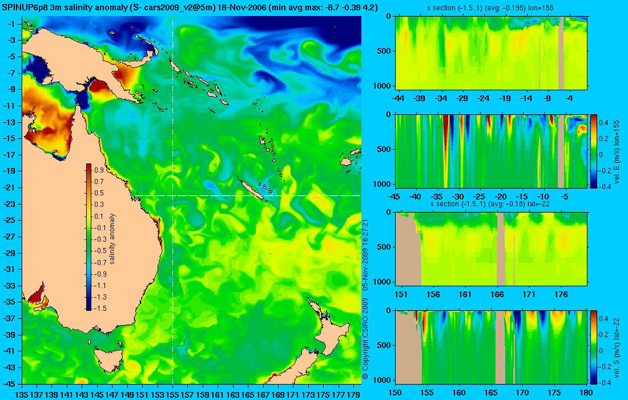Screen dimensions: 628x400
Task: Click the southward velocity section plot at lat=-22
Action: [491, 347]
